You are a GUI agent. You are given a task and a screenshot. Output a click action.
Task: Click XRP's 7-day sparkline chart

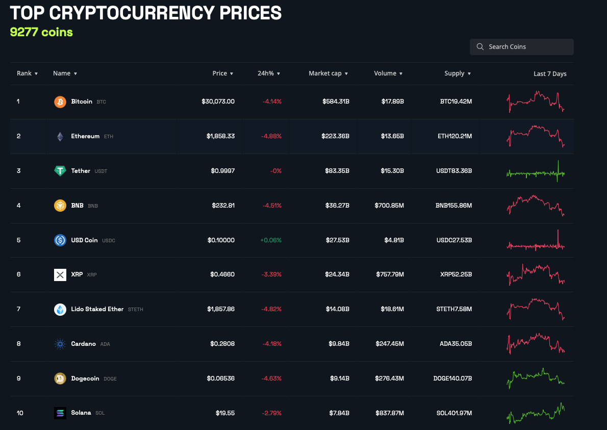(x=536, y=274)
